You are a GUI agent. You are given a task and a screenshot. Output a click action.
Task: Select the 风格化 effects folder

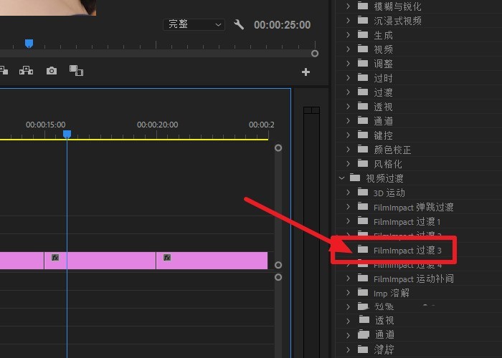(x=388, y=164)
